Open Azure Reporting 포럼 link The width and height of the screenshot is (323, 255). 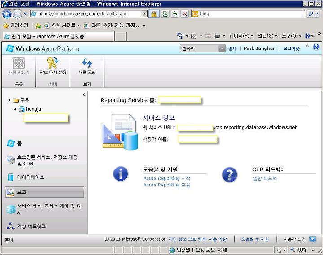[166, 185]
